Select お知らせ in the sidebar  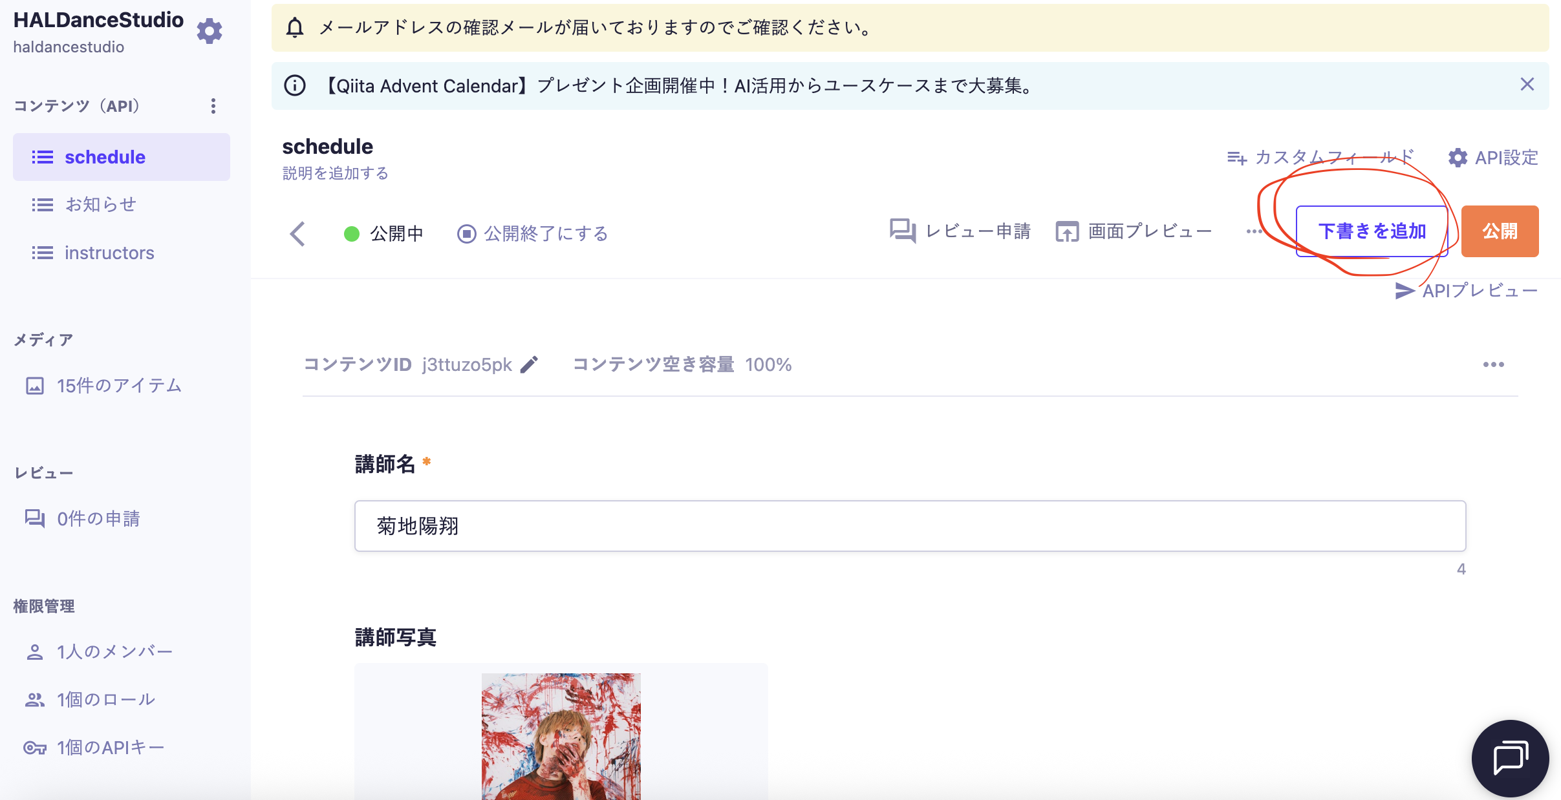coord(100,205)
